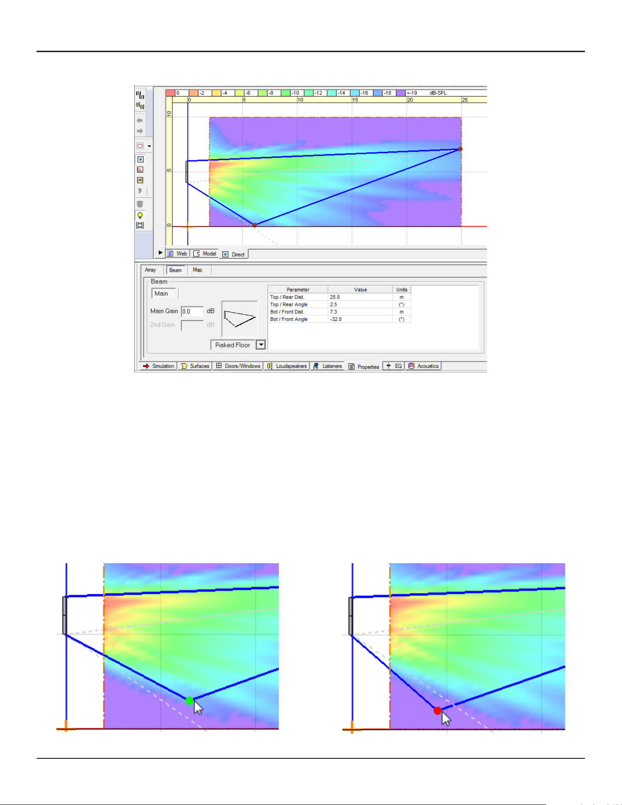622x805 pixels.
Task: Click the yellow loudspeaker pair toolbar icon
Action: point(140,106)
